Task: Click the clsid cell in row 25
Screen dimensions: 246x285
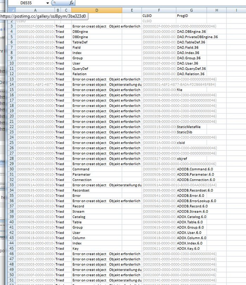Action: pos(191,143)
